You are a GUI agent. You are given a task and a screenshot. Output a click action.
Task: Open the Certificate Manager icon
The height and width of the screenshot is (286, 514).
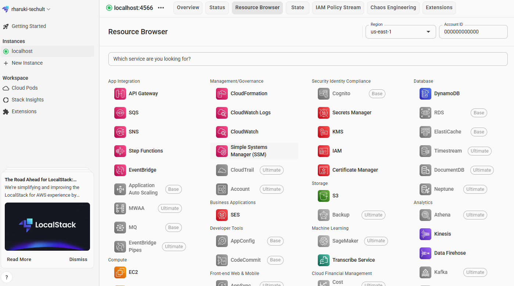click(x=324, y=170)
